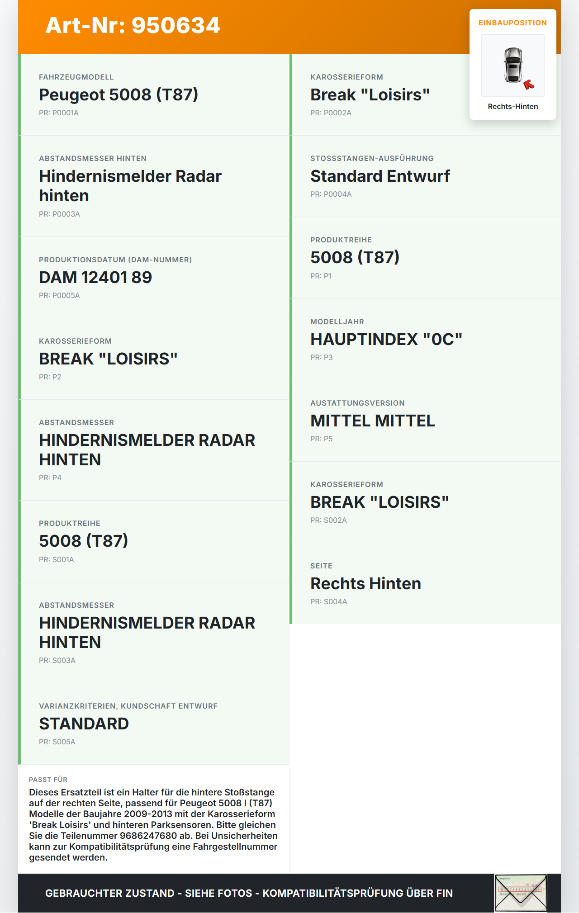Select the DAM 12401 89 production date
Viewport: 579px width, 913px height.
pos(95,278)
